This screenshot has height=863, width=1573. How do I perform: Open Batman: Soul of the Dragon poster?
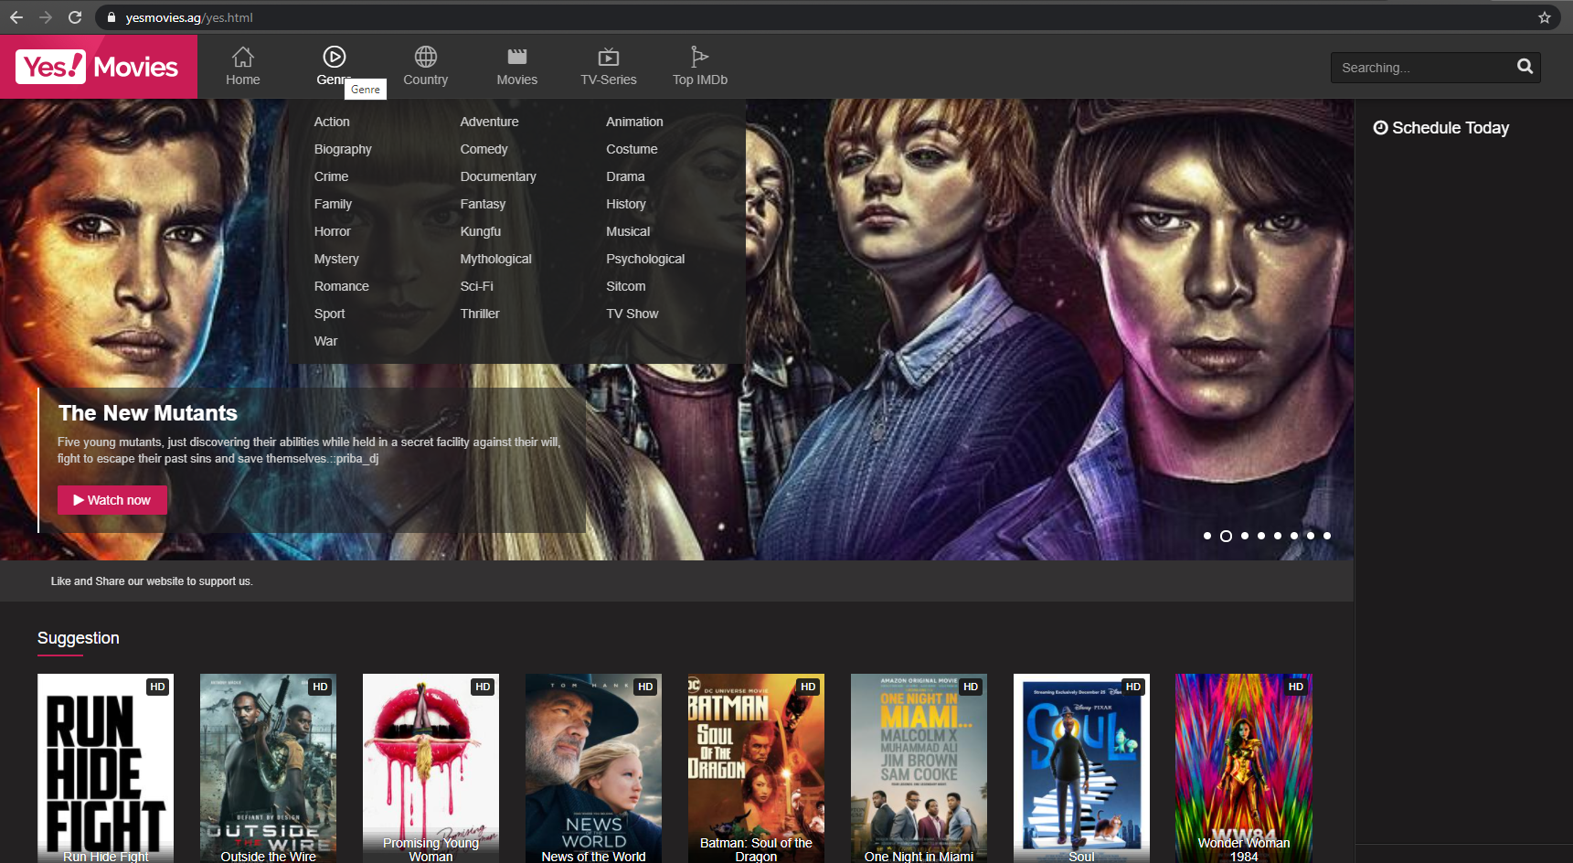coord(756,768)
